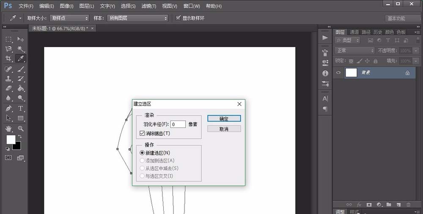Select the History Brush tool
This screenshot has height=214, width=423.
pyautogui.click(x=21, y=79)
